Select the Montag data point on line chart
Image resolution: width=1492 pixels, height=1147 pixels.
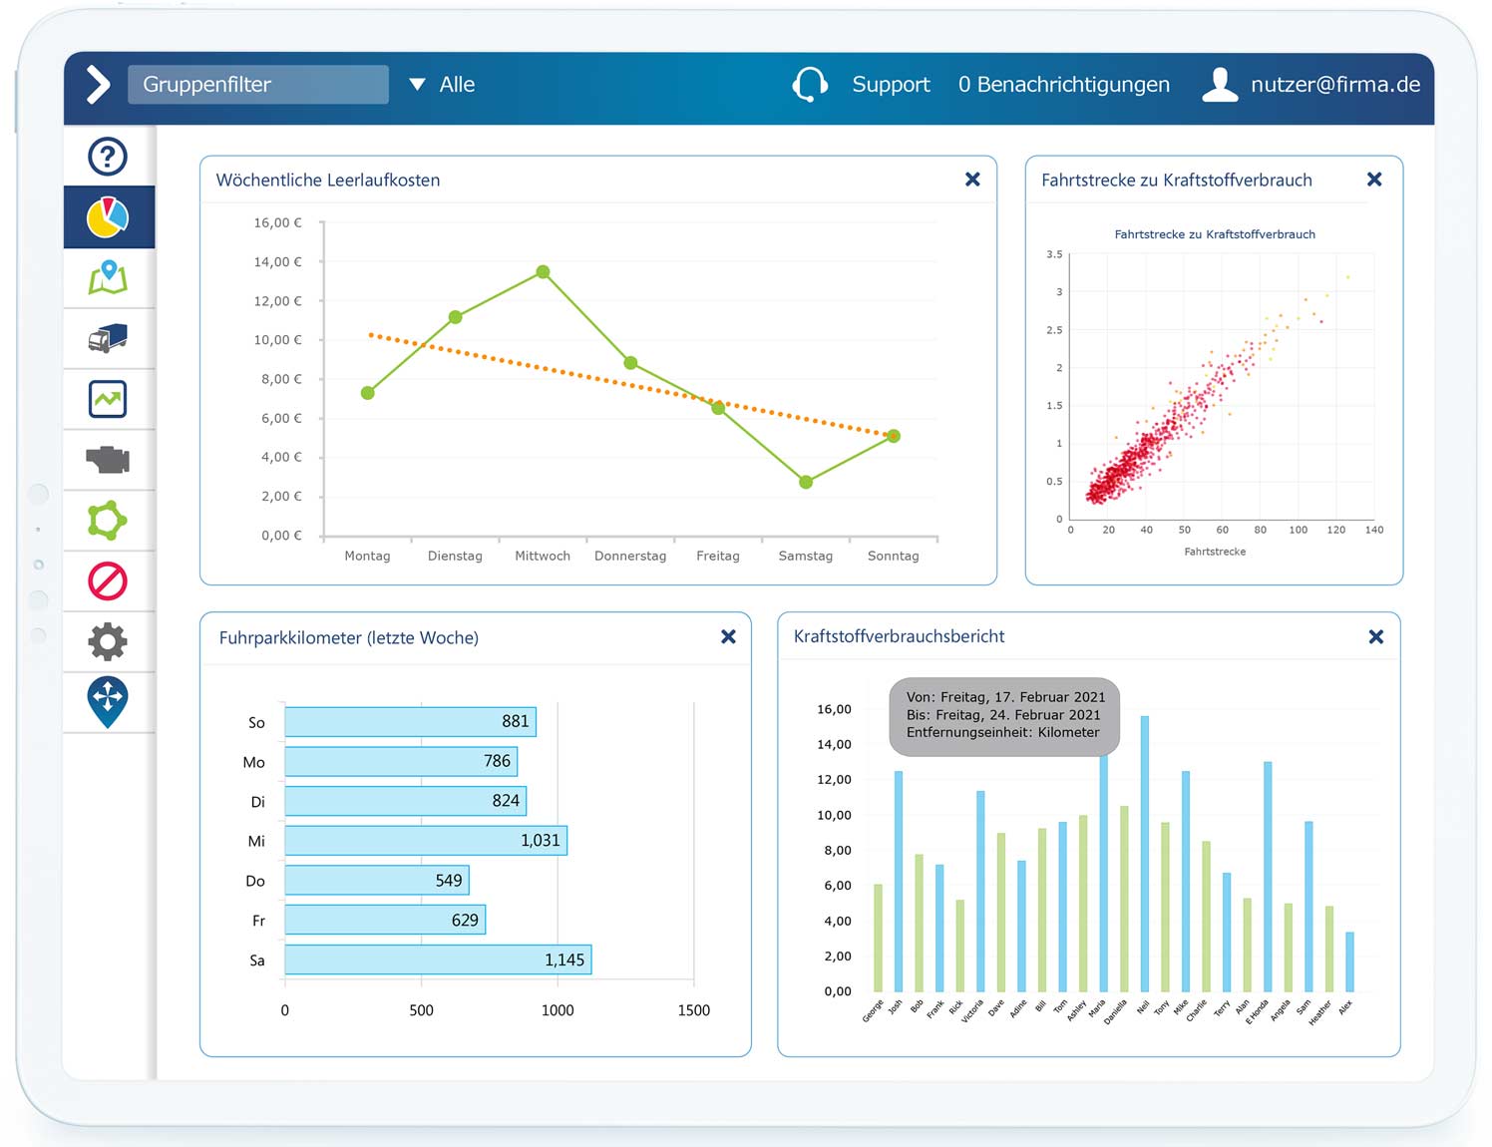click(368, 393)
